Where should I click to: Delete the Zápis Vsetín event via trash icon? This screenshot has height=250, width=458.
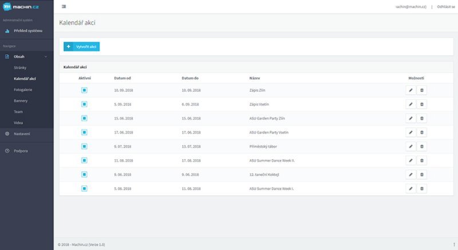tap(422, 104)
